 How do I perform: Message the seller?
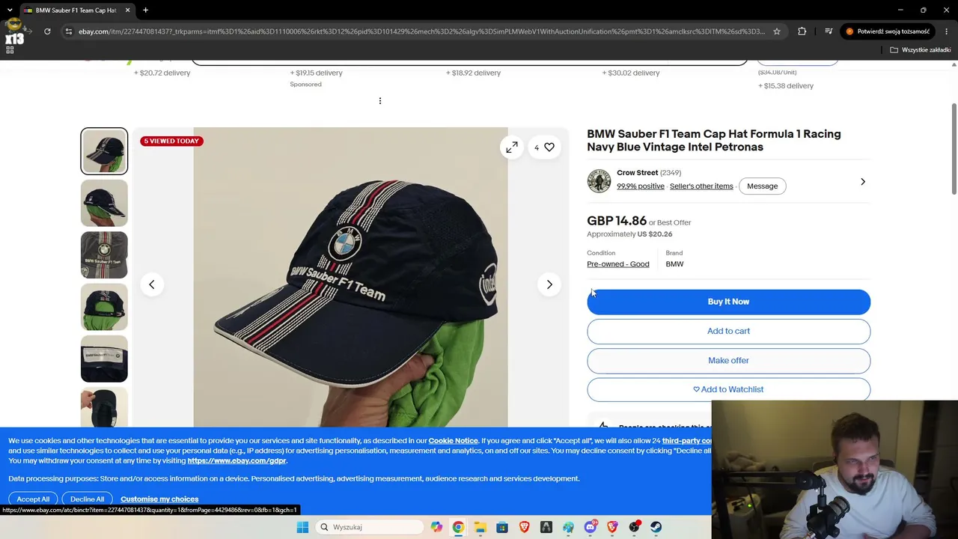coord(762,186)
